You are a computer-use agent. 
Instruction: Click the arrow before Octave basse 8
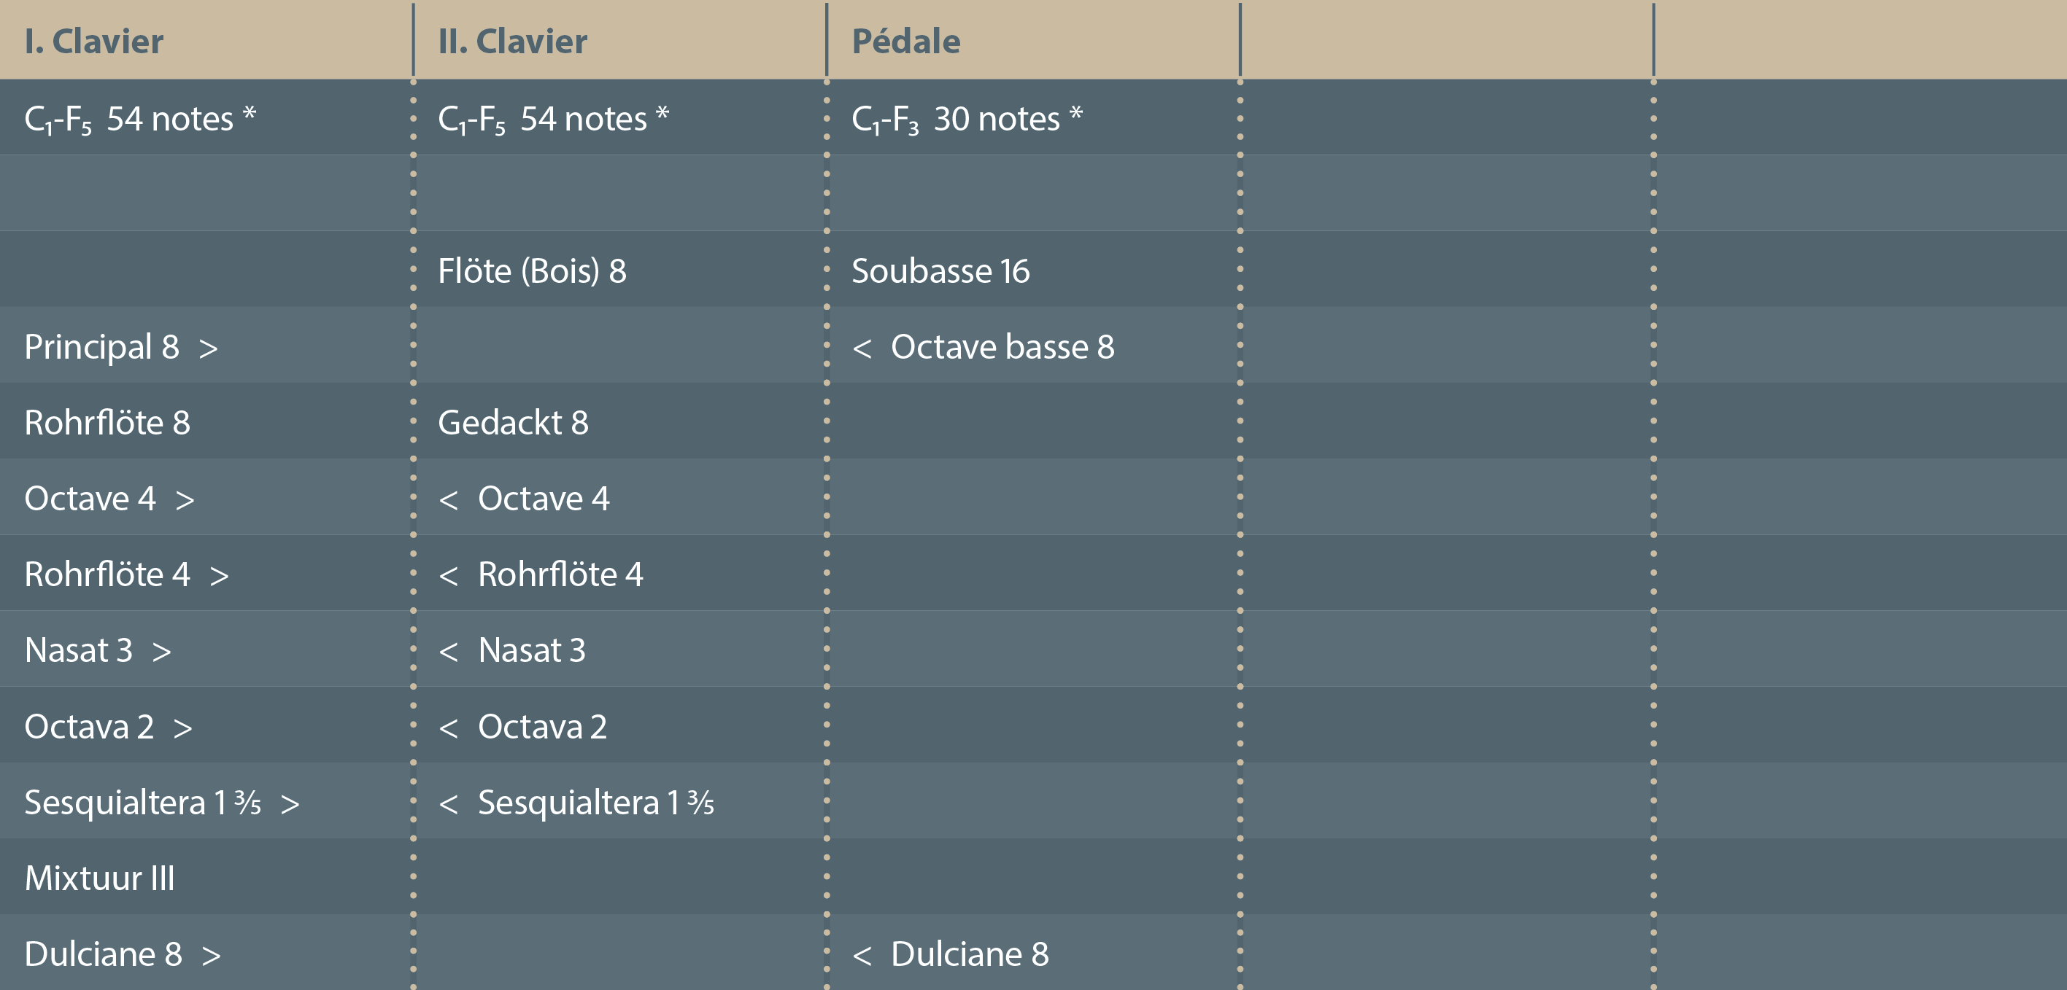tap(862, 348)
